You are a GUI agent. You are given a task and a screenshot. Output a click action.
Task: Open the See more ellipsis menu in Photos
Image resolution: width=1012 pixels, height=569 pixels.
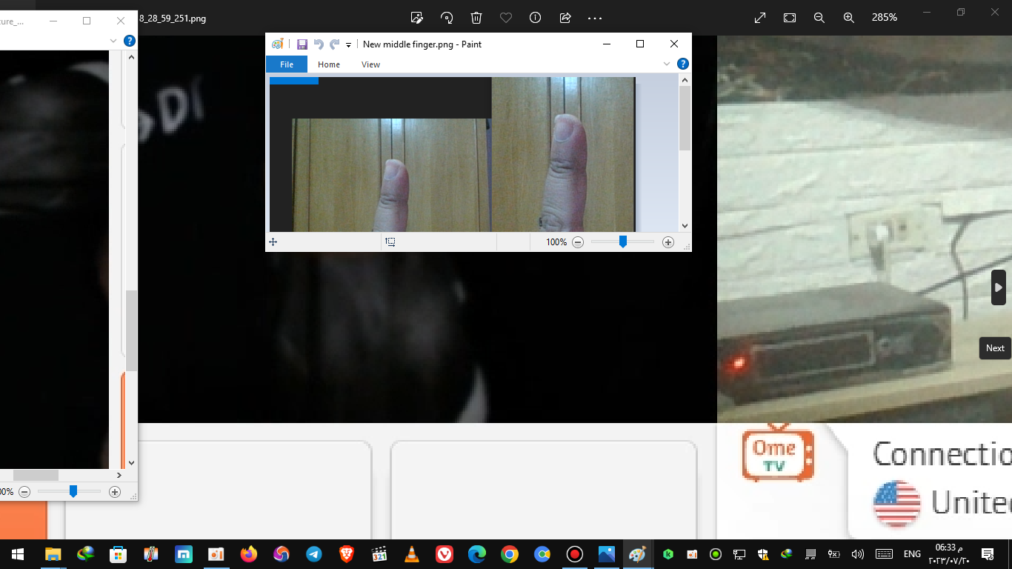point(595,18)
